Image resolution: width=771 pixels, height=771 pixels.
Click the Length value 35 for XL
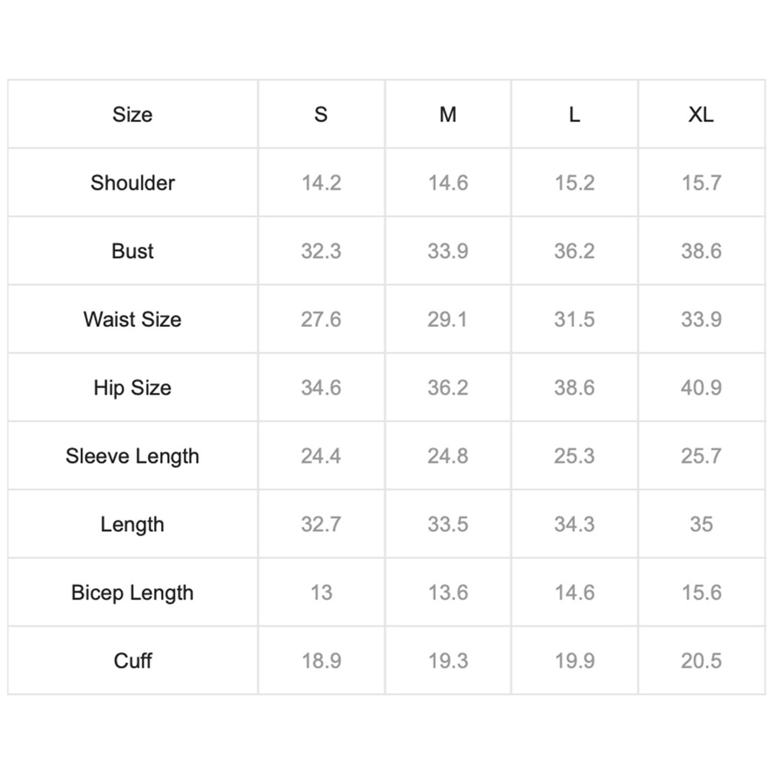tap(701, 524)
